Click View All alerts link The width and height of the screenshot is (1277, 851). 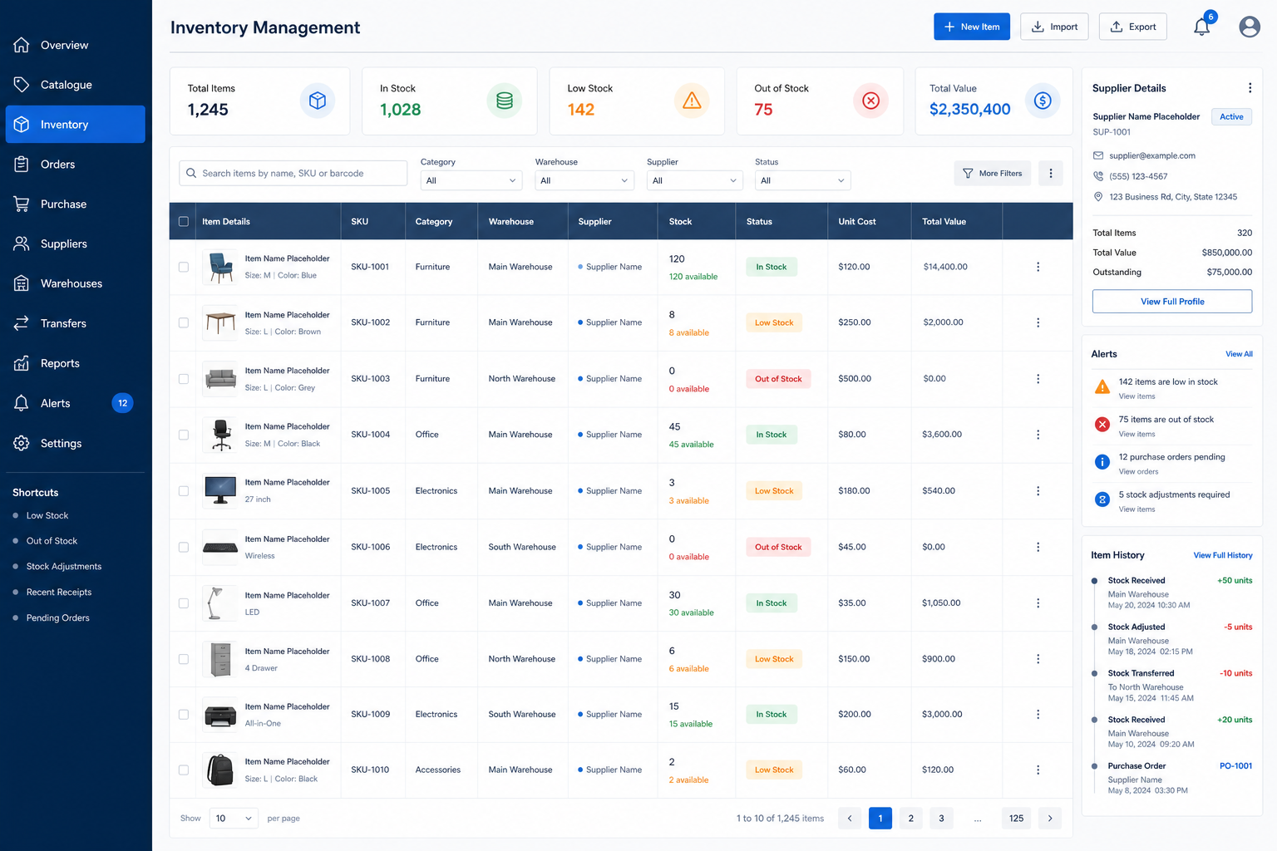pyautogui.click(x=1239, y=354)
